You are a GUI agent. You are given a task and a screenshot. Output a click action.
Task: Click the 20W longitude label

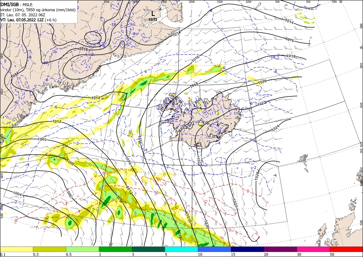(x=192, y=2)
